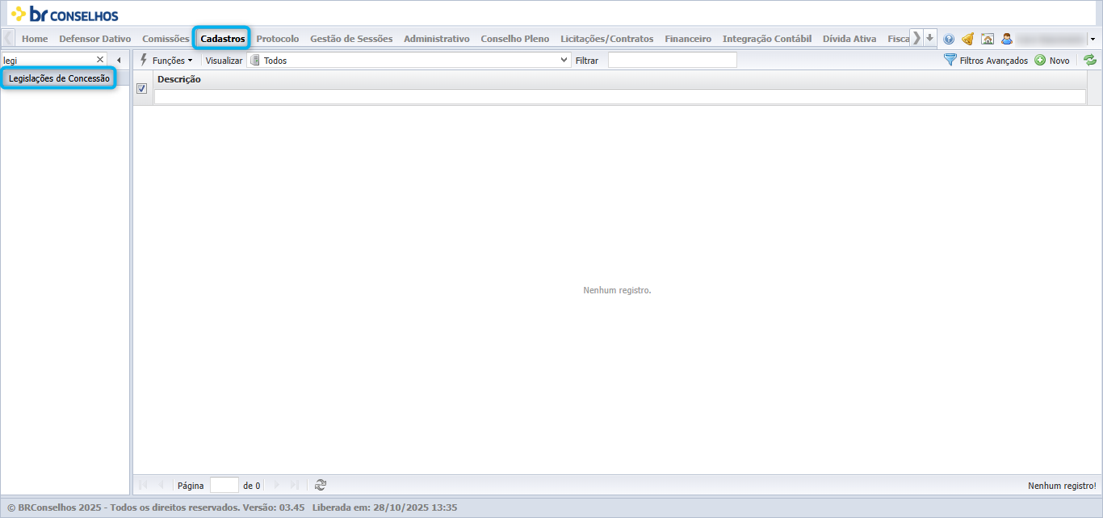Show the hidden tabs list with the down arrow
Viewport: 1103px width, 518px height.
(x=930, y=38)
